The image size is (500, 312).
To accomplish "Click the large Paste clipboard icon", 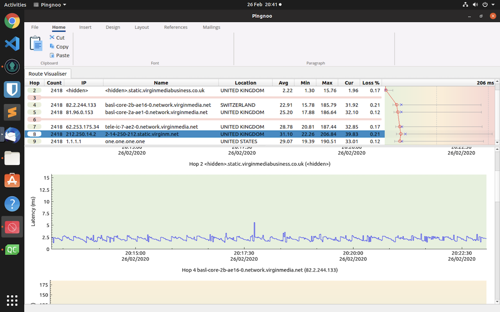I will point(36,43).
